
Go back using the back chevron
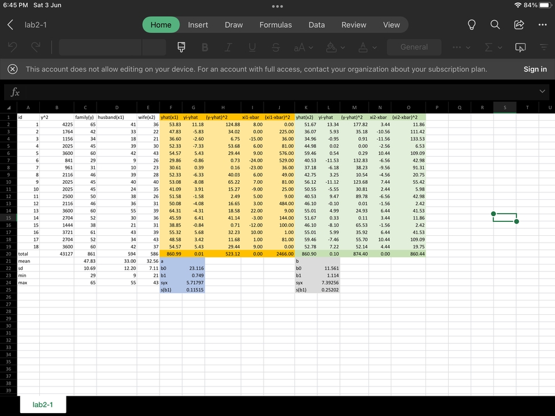coord(10,25)
